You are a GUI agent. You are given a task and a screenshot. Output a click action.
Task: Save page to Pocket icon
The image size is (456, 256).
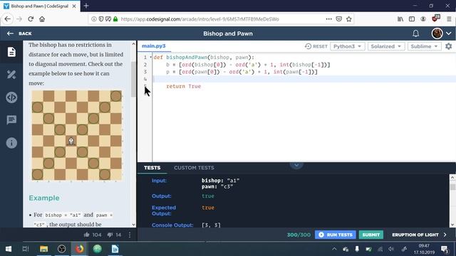(x=339, y=19)
